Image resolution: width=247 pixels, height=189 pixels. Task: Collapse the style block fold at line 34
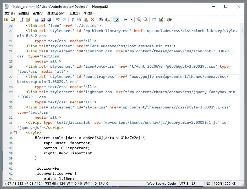click(x=15, y=133)
